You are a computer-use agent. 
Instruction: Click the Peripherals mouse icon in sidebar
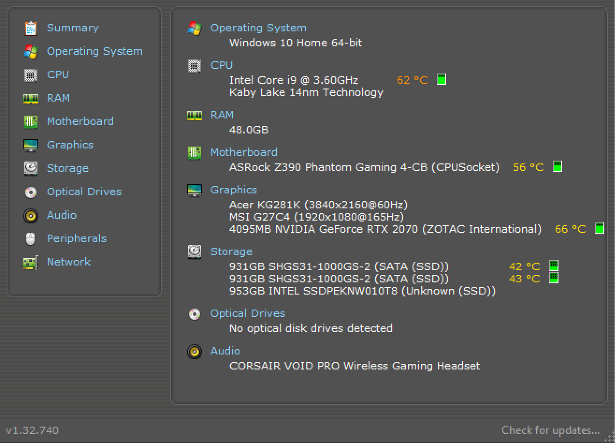coord(31,239)
